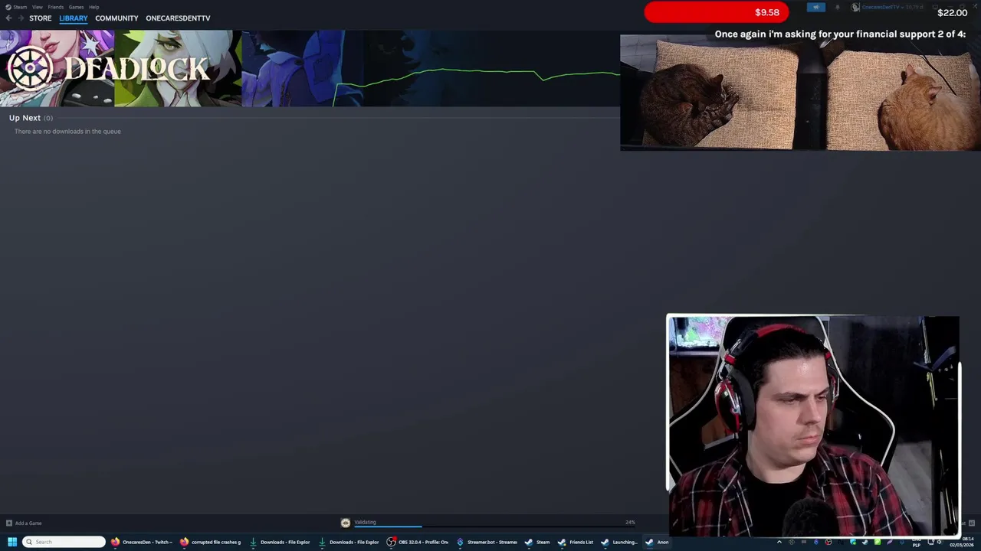Click the Steam Big Picture monitor icon
This screenshot has width=981, height=551.
934,8
